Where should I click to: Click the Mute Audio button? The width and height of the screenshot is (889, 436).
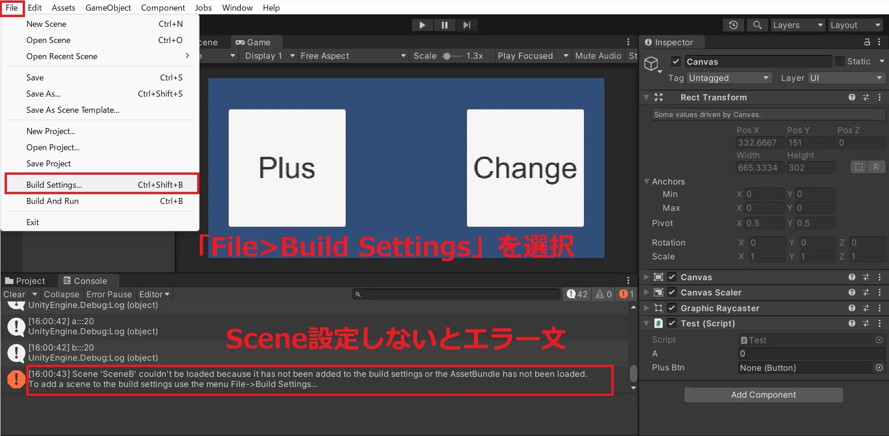coord(598,55)
